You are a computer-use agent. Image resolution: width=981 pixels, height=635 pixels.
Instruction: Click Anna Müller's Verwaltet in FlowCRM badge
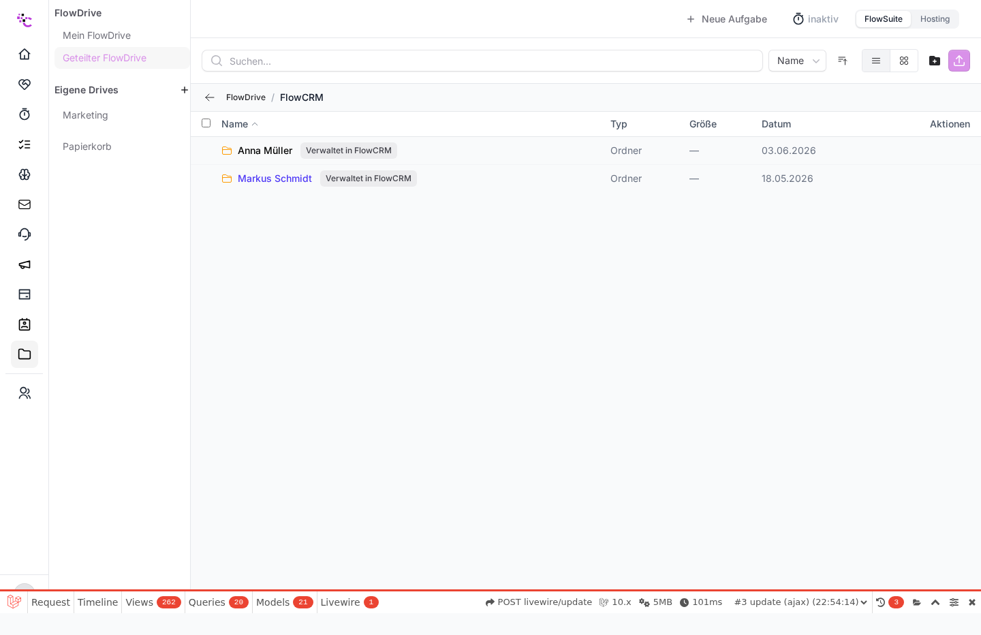point(349,151)
